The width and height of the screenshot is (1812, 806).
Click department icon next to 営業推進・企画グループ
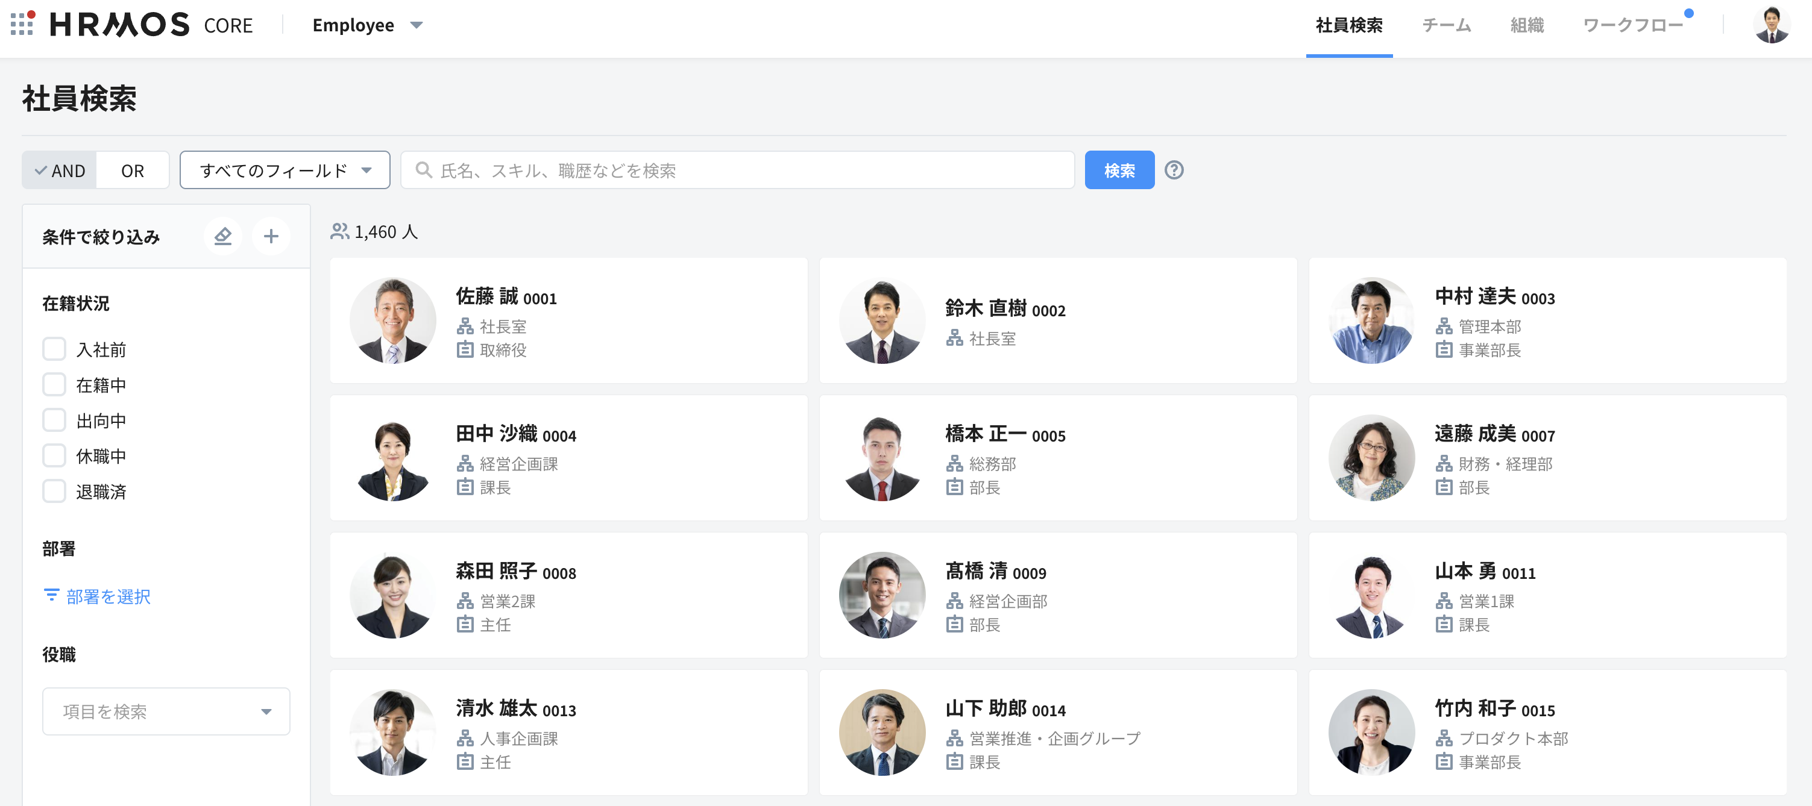[955, 739]
